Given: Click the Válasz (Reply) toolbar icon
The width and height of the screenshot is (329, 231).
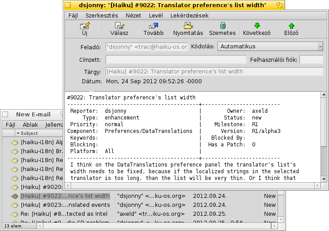Looking at the screenshot, I should tap(119, 26).
